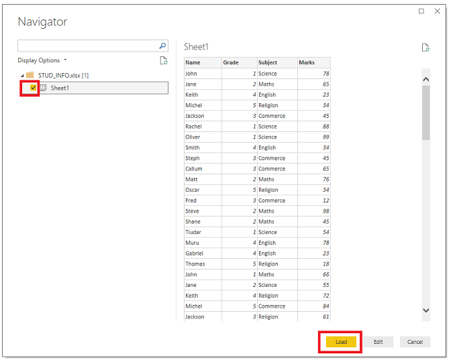The height and width of the screenshot is (364, 455).
Task: Click the Load button
Action: [x=341, y=342]
